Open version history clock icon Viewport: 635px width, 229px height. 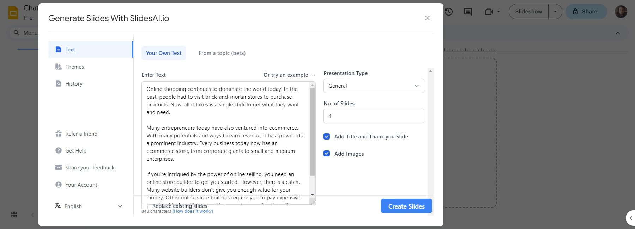coord(449,12)
